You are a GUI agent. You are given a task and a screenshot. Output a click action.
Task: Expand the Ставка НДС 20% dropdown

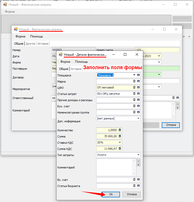click(x=120, y=142)
